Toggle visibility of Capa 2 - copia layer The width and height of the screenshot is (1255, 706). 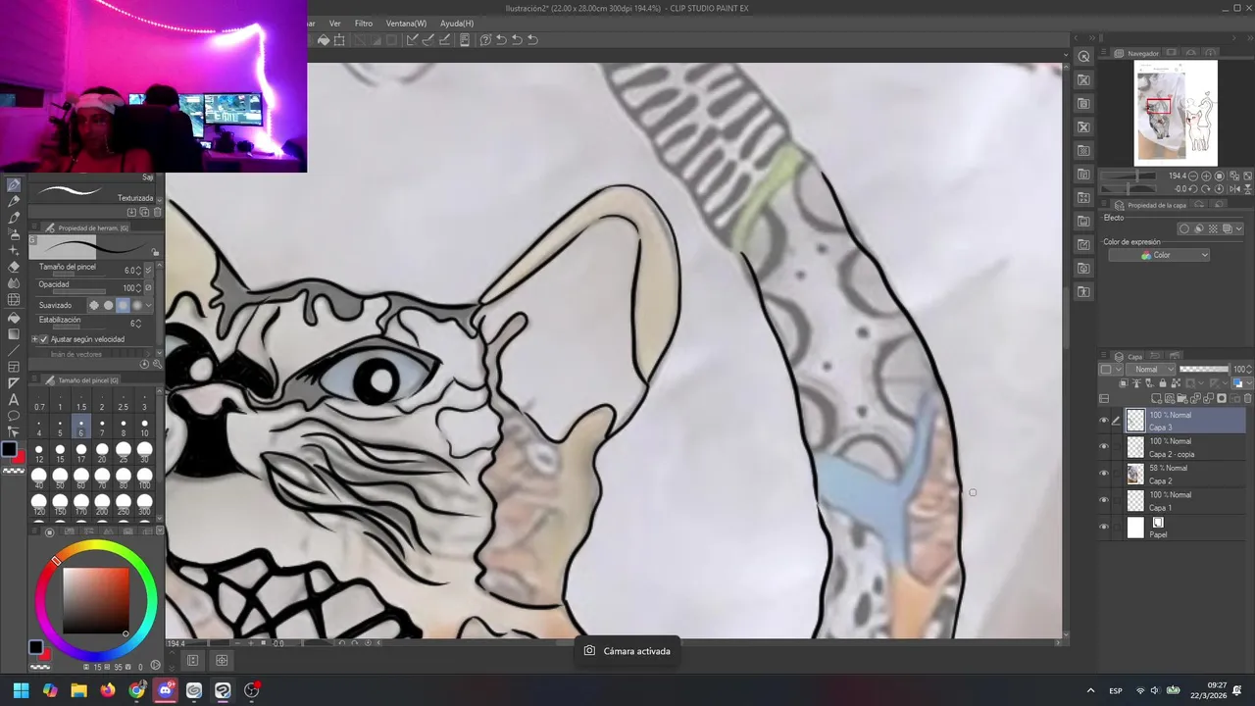1104,446
